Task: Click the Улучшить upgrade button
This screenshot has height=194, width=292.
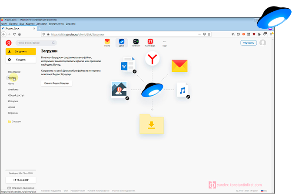Action: coord(249,43)
